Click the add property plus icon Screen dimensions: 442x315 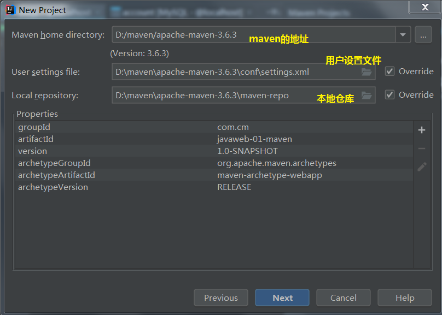tap(422, 130)
